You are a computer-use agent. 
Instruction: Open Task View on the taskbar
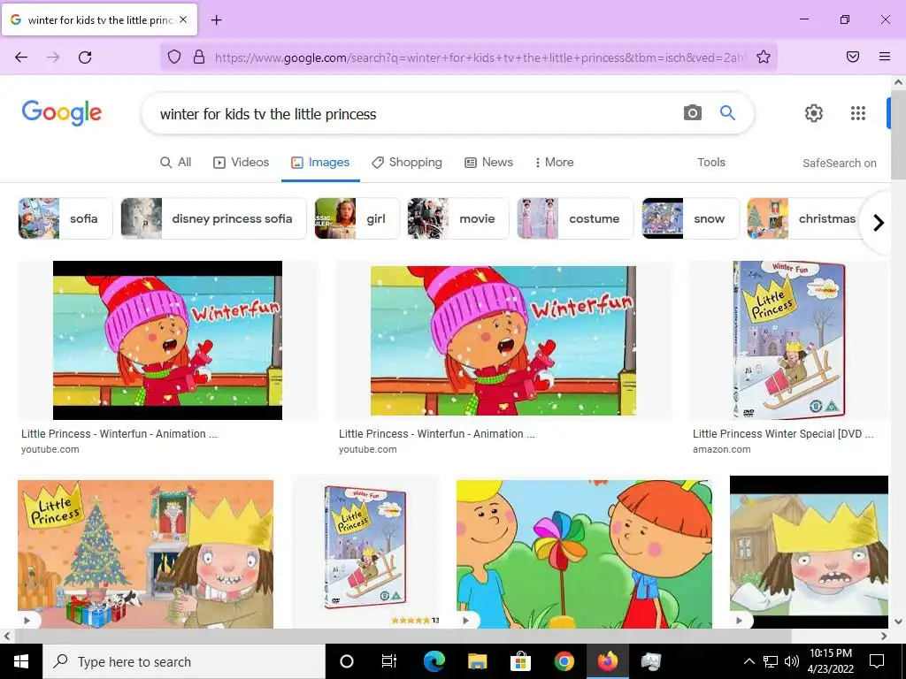389,661
